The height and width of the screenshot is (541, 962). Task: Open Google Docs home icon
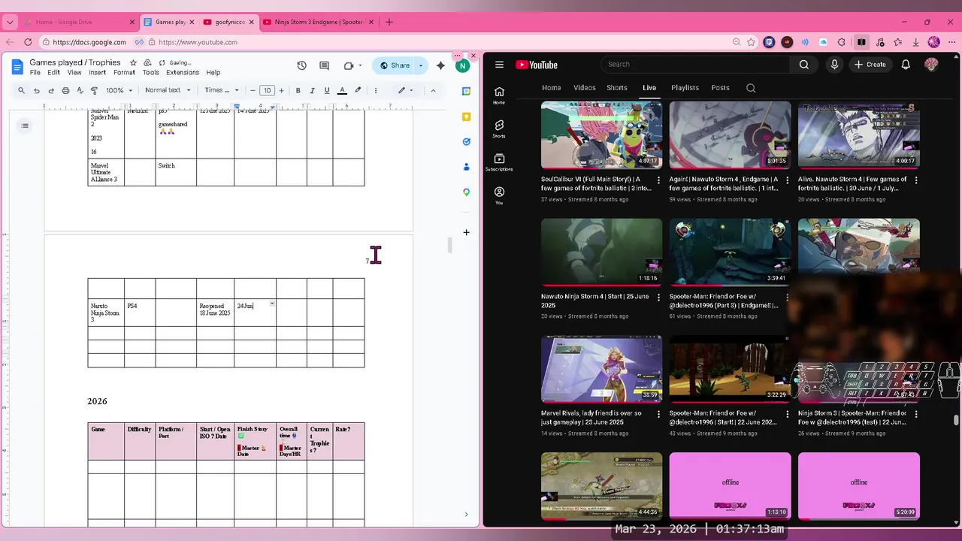click(17, 67)
